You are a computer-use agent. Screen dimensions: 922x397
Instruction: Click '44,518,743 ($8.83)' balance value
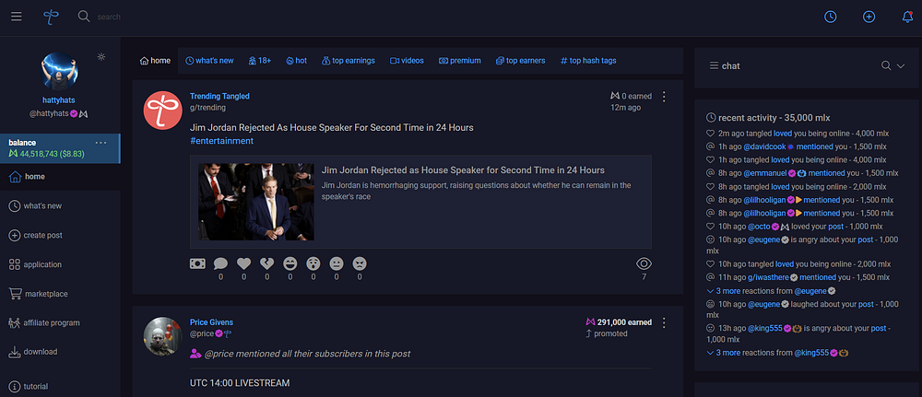(x=52, y=154)
